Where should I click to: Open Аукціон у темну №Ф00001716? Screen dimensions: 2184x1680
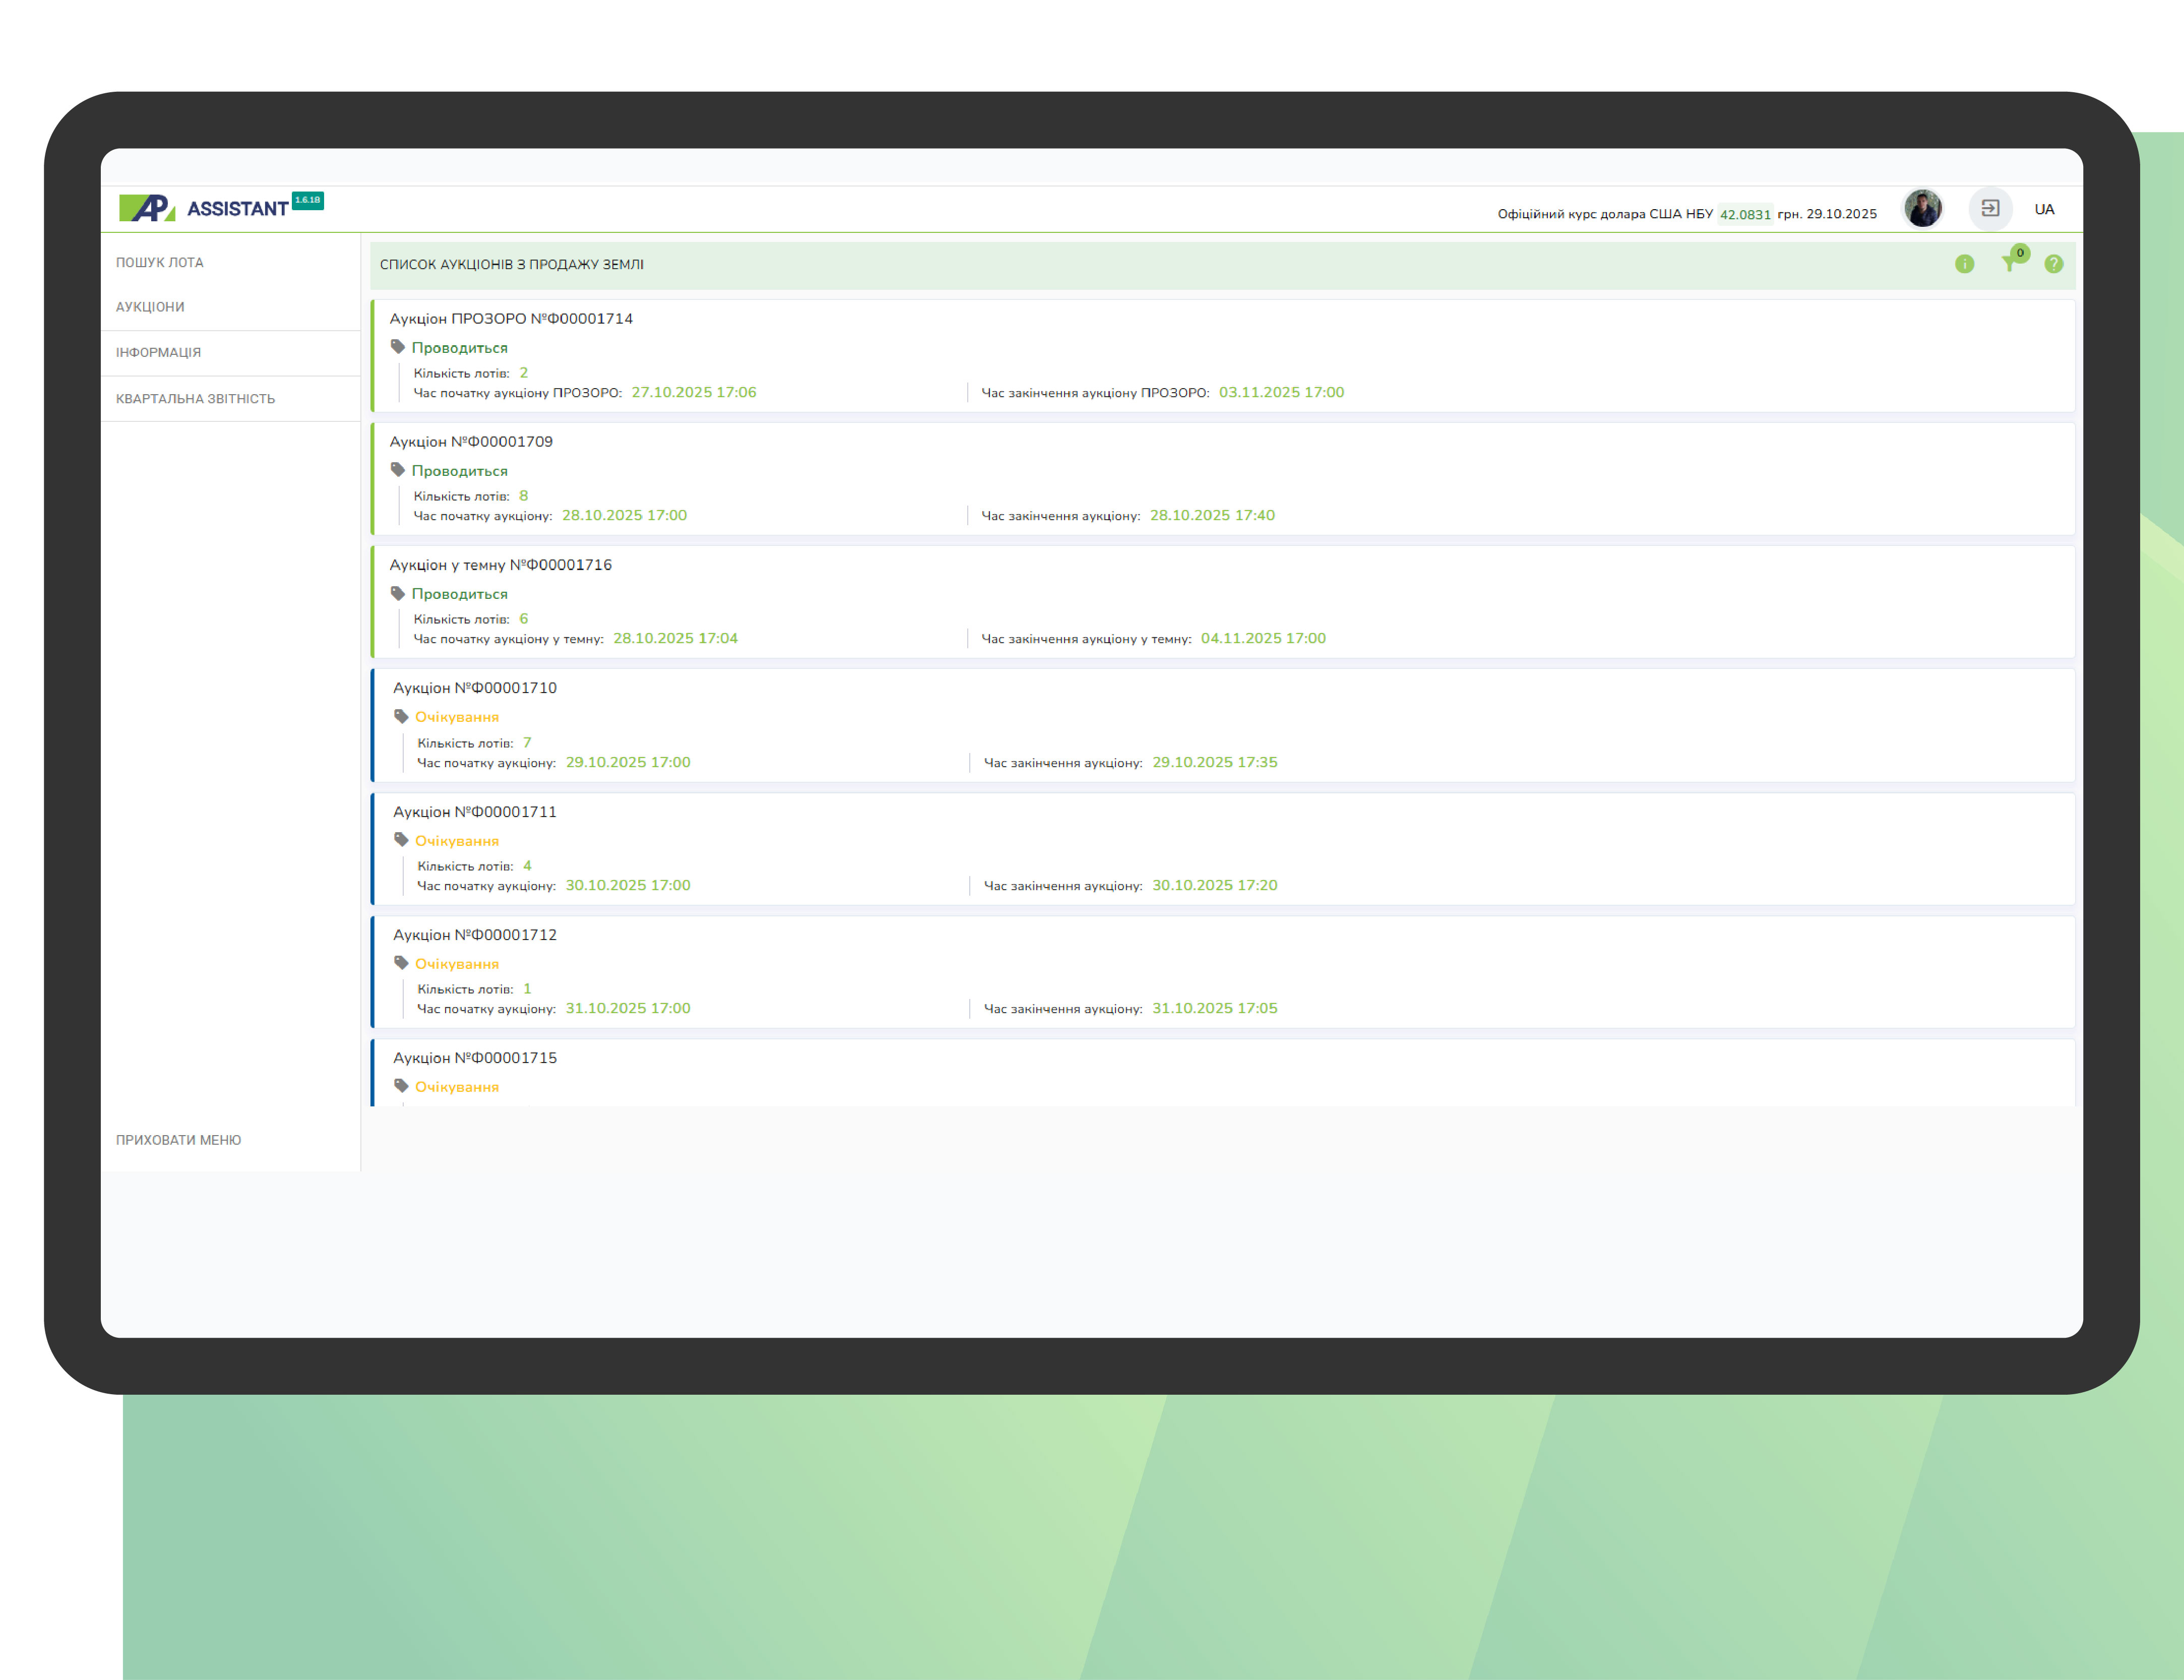[x=500, y=565]
